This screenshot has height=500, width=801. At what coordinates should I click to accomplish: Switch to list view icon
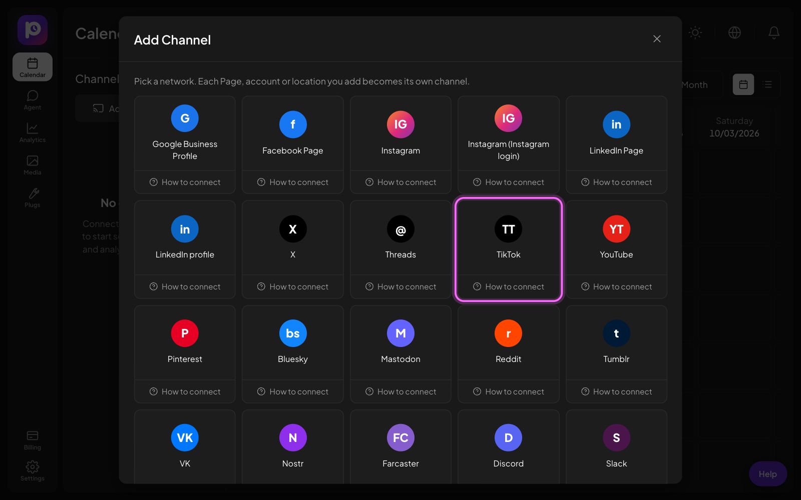click(767, 84)
